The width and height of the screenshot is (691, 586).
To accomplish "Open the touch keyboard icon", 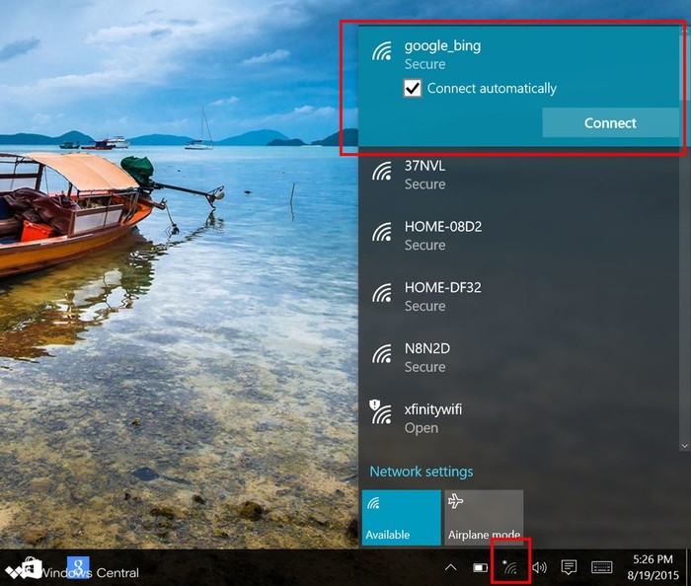I will point(602,567).
